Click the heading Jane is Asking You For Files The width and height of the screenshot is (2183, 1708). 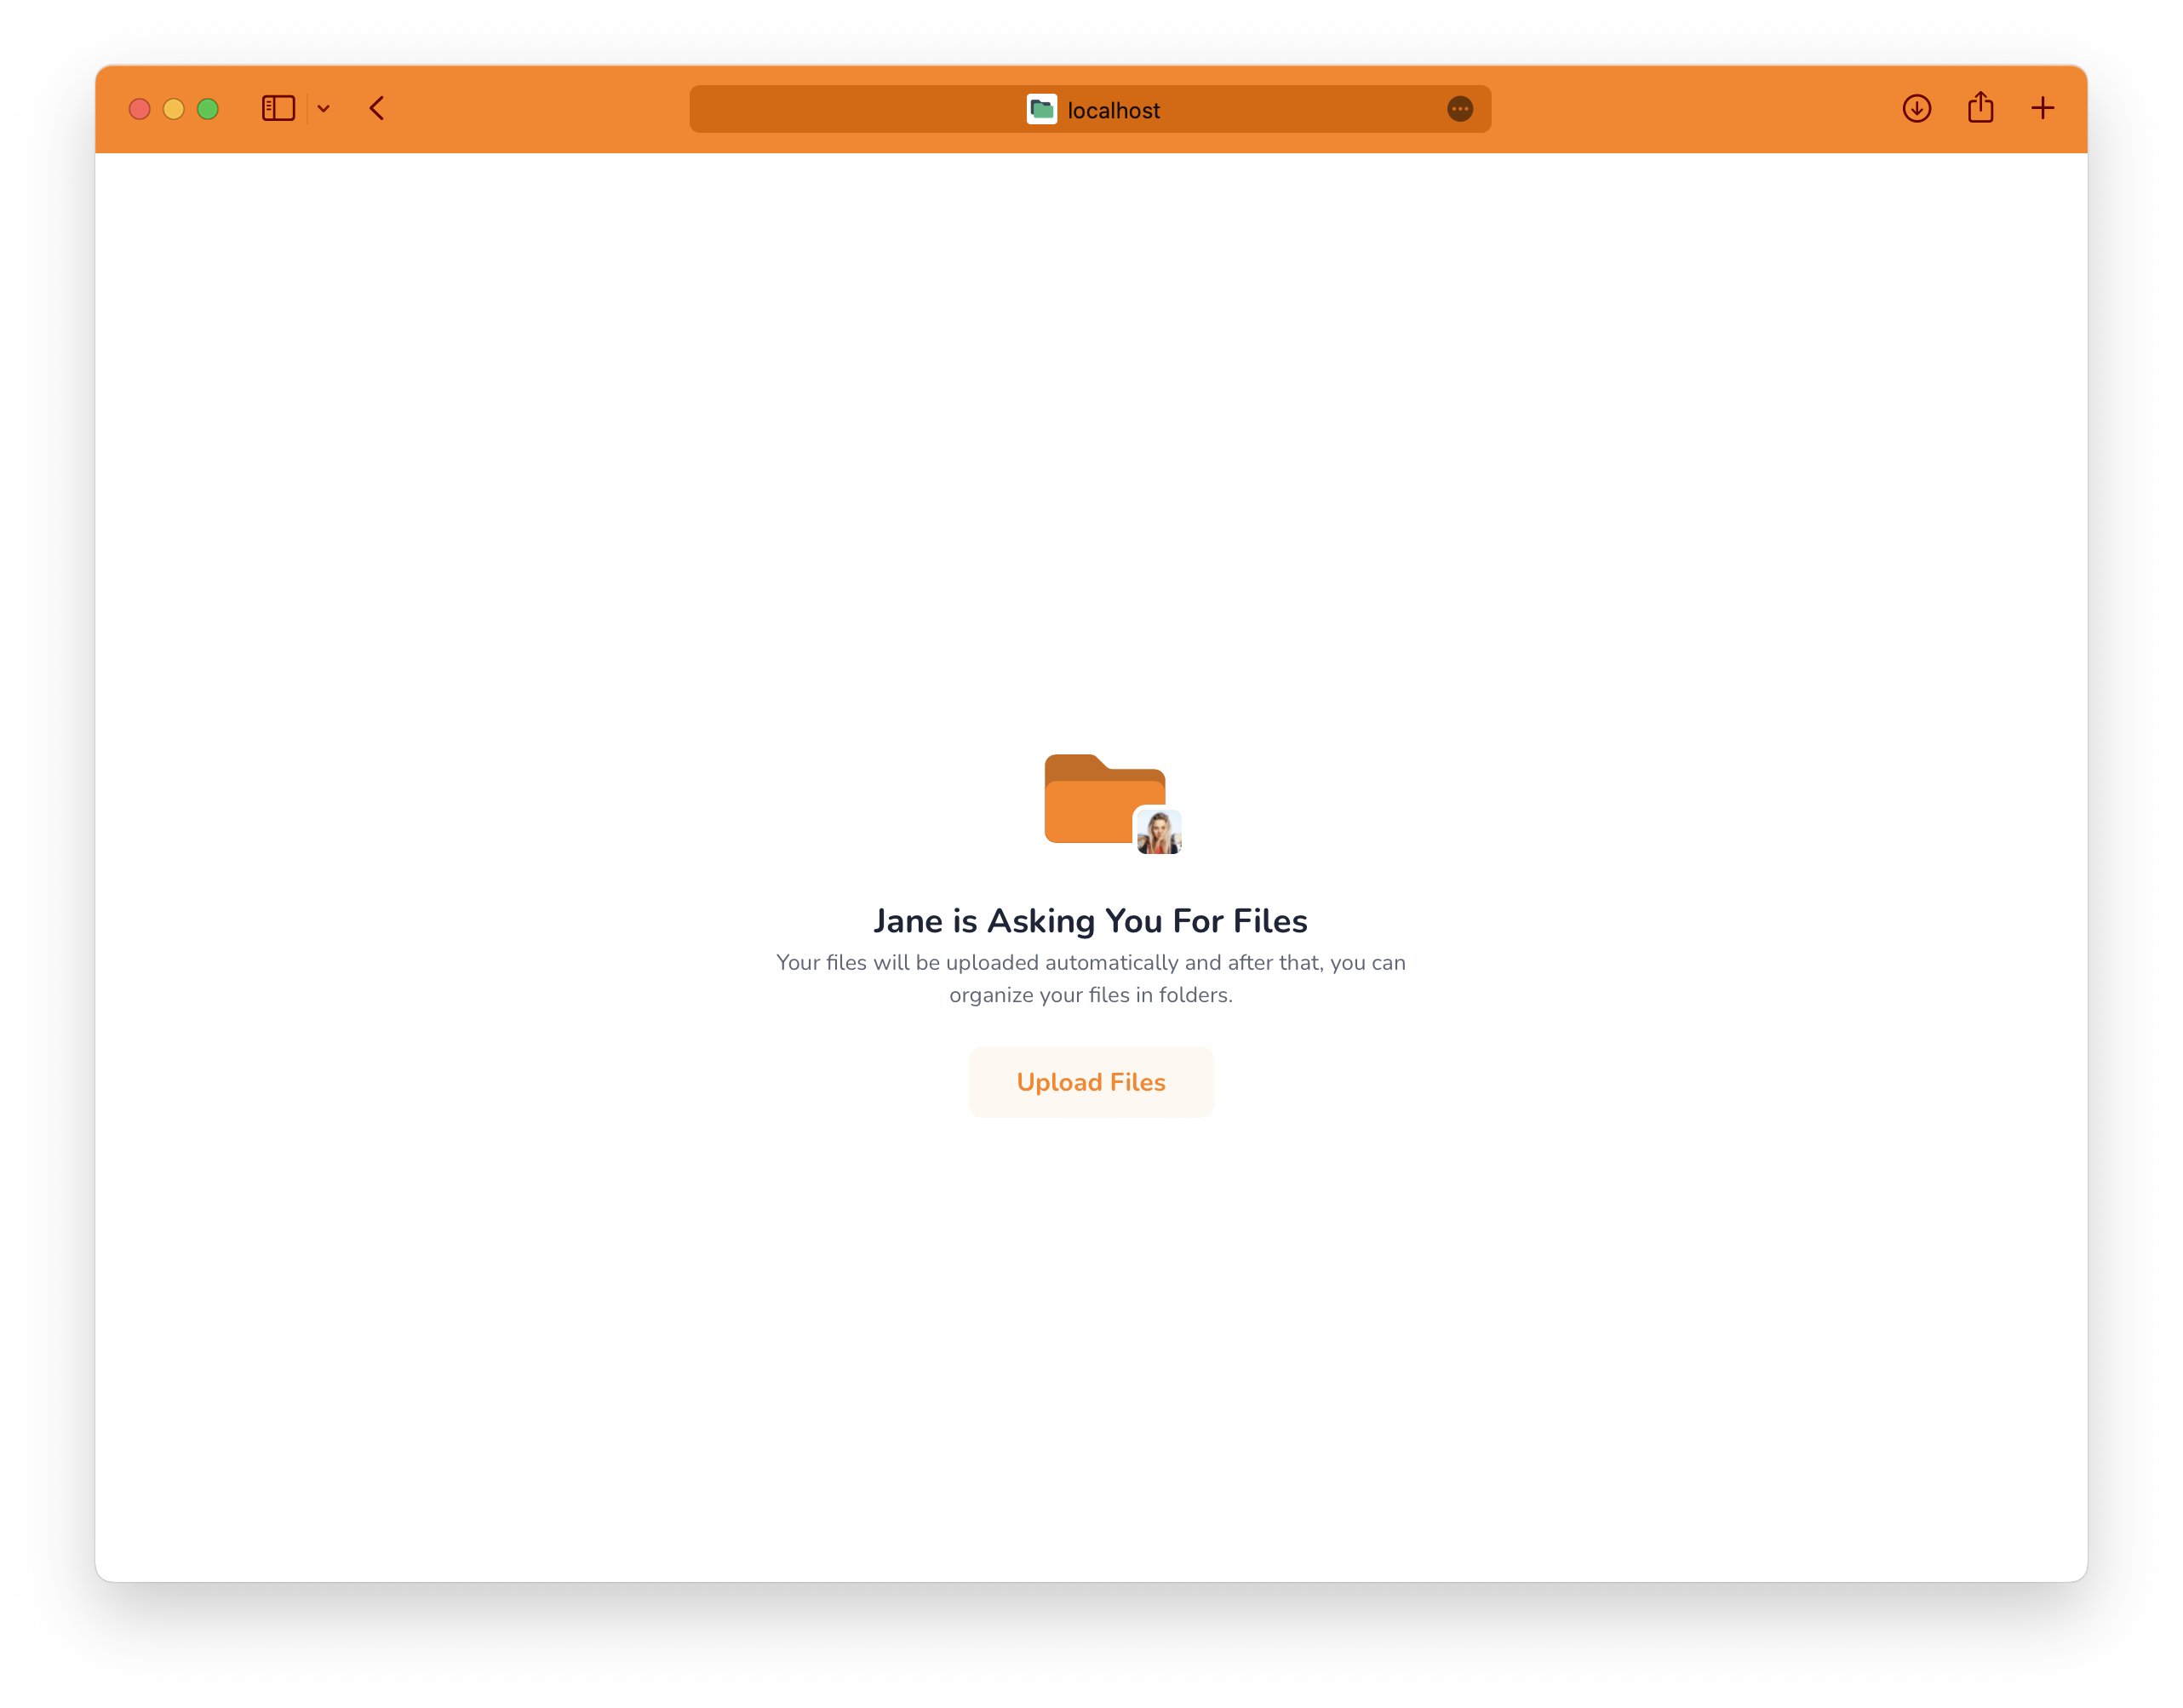(1090, 920)
